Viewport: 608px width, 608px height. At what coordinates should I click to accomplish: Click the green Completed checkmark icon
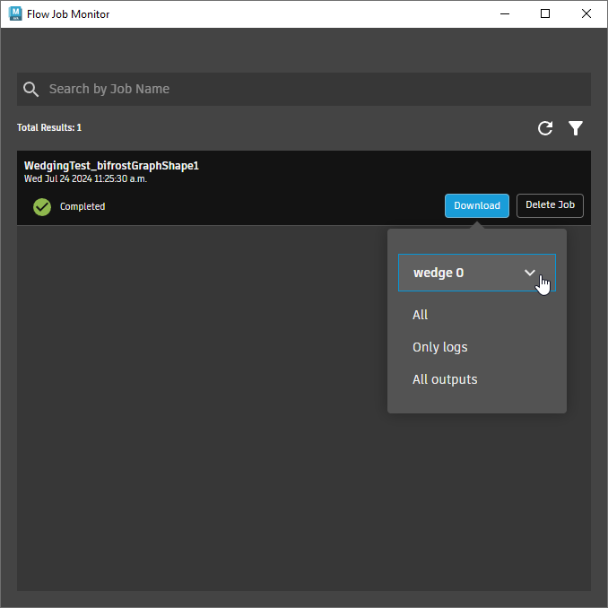pyautogui.click(x=42, y=206)
